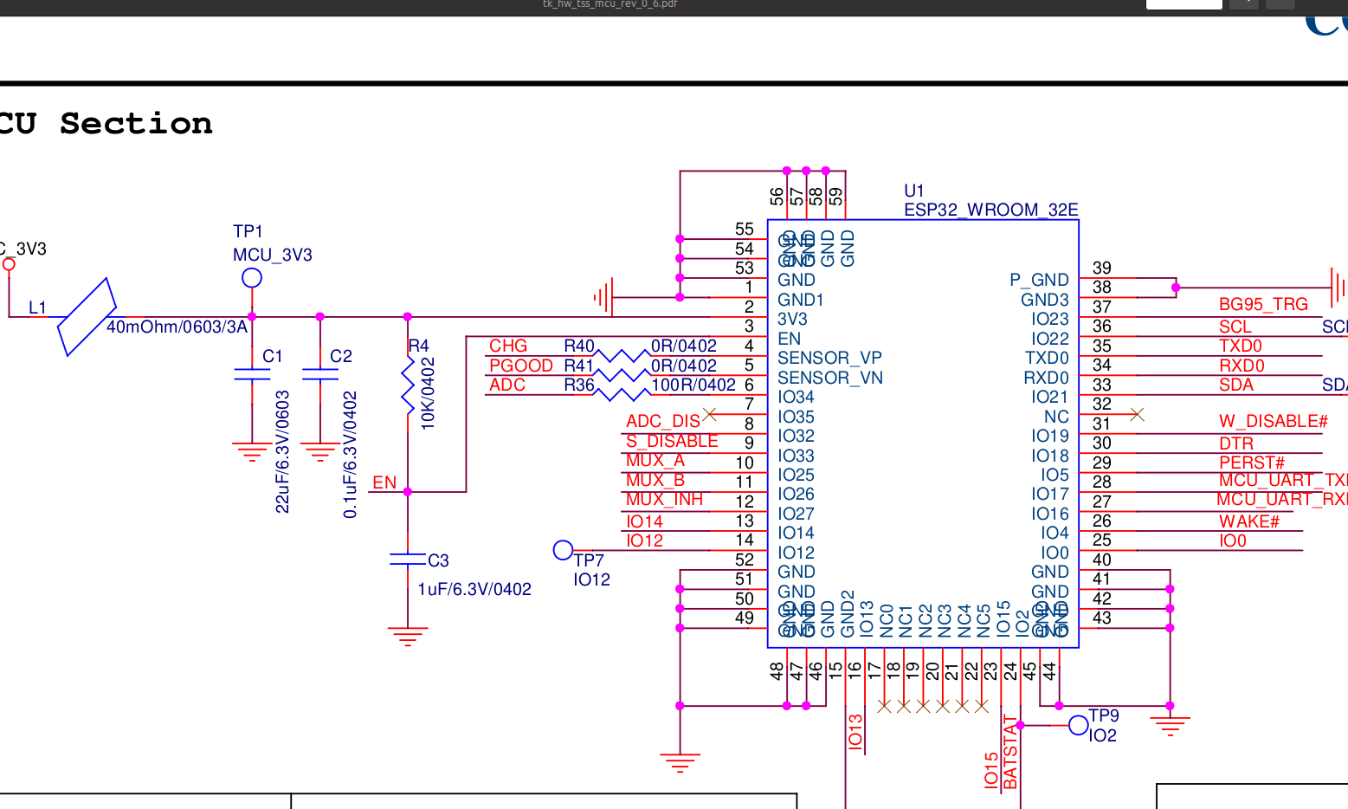Click the L1 ferrite bead symbol
Screen dimensions: 1348x809
[87, 316]
